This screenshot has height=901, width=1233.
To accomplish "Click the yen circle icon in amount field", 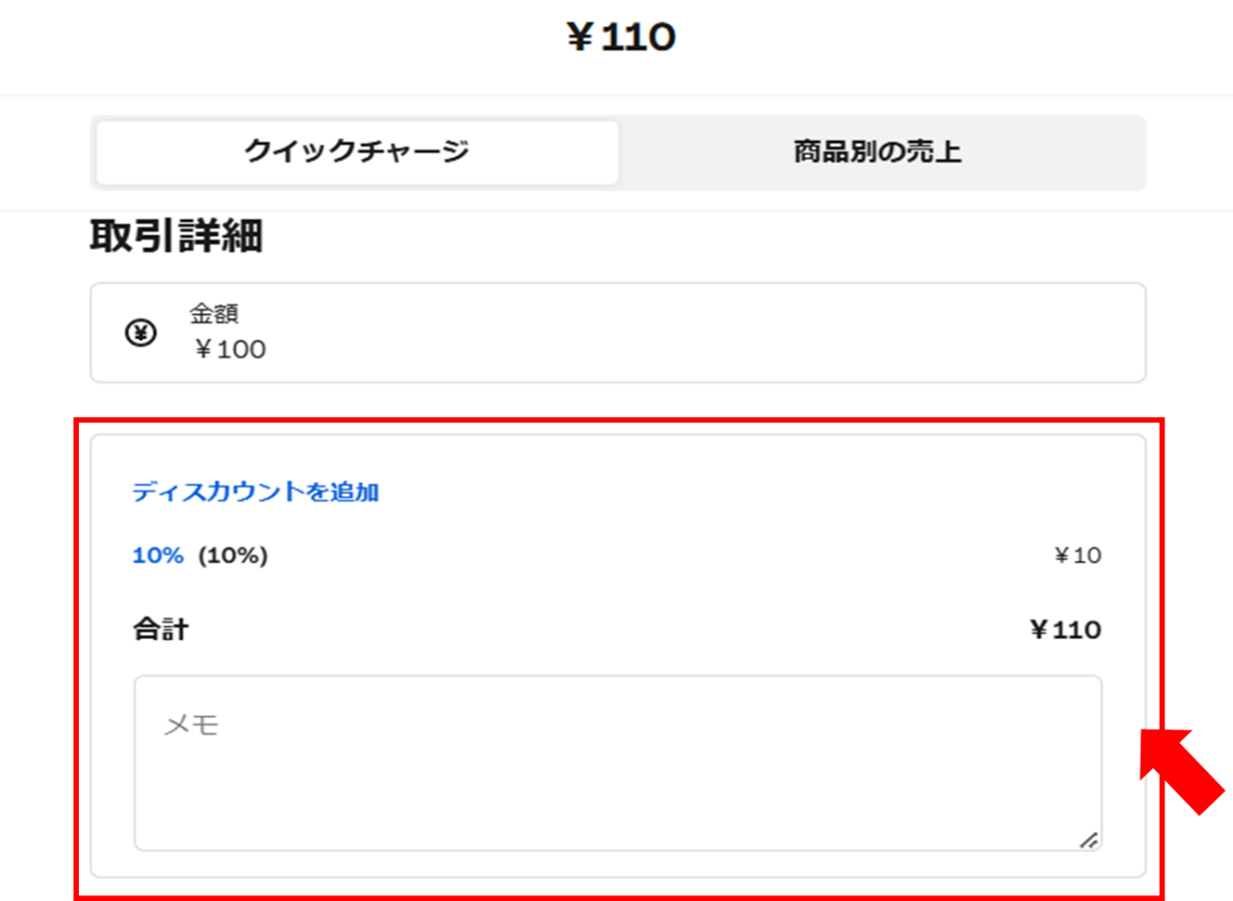I will (x=141, y=333).
